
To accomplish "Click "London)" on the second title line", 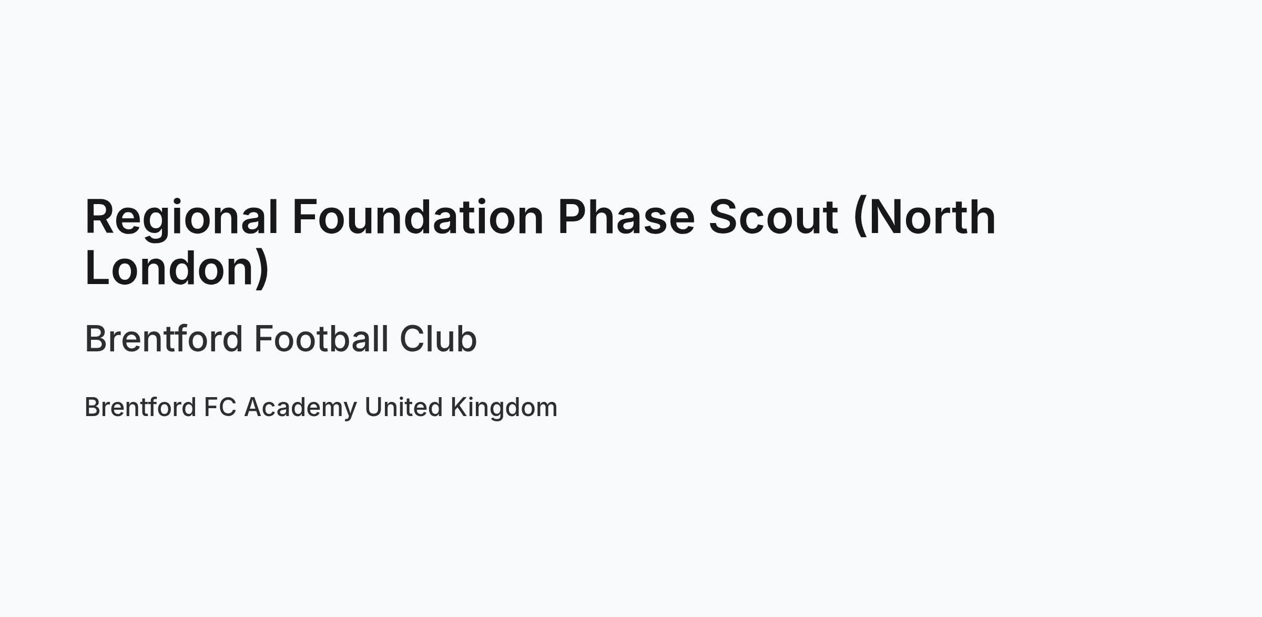I will pyautogui.click(x=177, y=268).
